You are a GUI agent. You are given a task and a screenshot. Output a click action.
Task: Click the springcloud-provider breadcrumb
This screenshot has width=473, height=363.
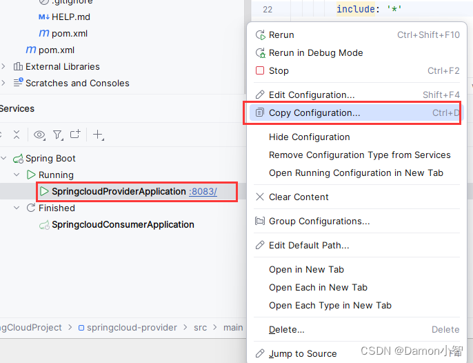point(132,328)
